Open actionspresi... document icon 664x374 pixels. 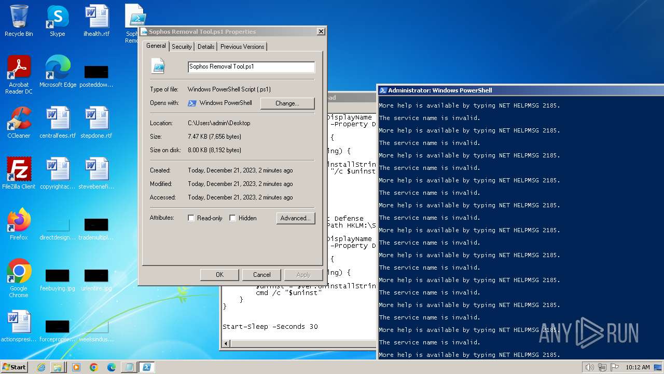pyautogui.click(x=19, y=326)
